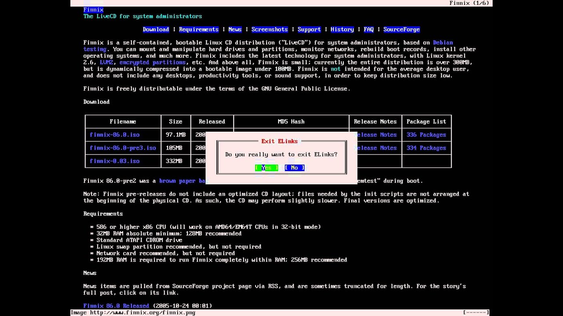Follow the brown paper bag link

[183, 181]
